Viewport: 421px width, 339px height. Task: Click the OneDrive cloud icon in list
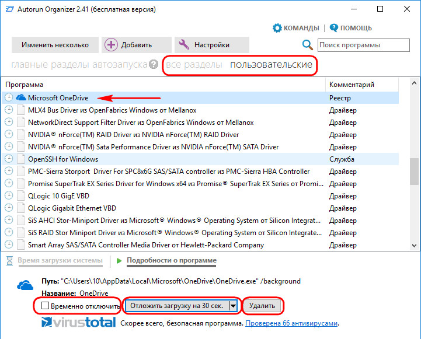click(20, 97)
